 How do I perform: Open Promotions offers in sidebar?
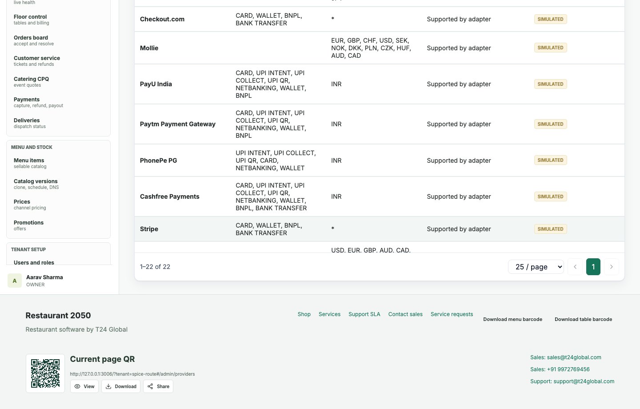click(x=58, y=225)
